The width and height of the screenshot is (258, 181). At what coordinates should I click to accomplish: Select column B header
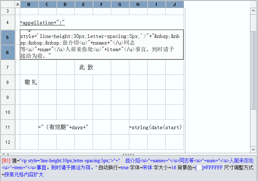[x=29, y=5]
